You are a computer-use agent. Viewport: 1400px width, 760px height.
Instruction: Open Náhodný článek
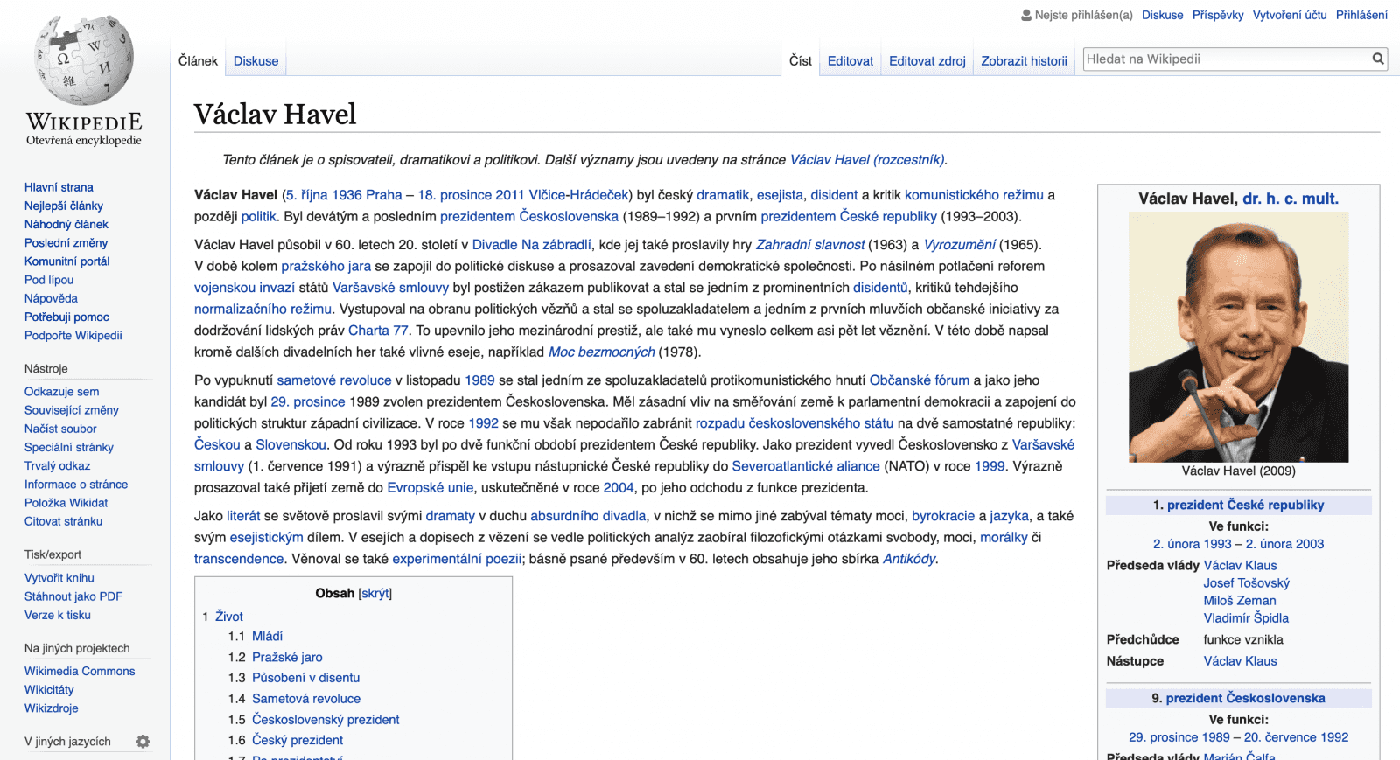tap(66, 224)
